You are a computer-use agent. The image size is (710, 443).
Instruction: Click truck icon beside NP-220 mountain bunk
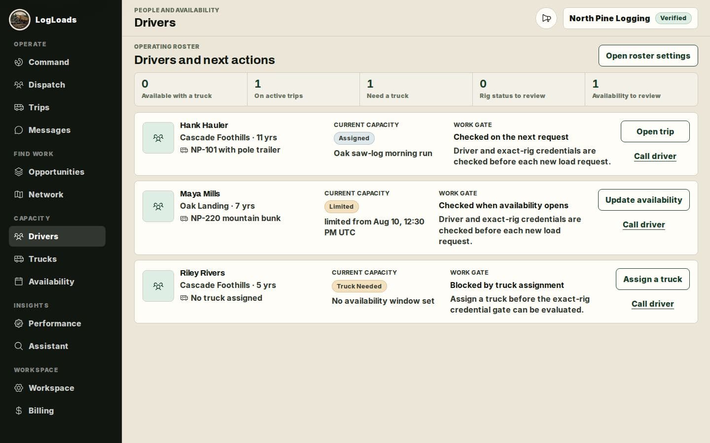click(184, 219)
